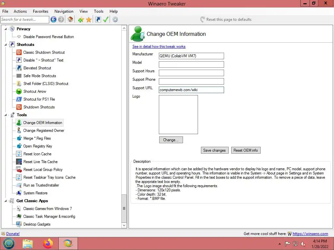Click the System Restore icon
The image size is (334, 250).
pos(19,193)
